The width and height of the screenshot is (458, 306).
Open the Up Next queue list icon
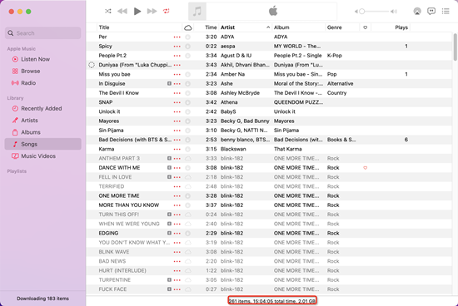446,11
